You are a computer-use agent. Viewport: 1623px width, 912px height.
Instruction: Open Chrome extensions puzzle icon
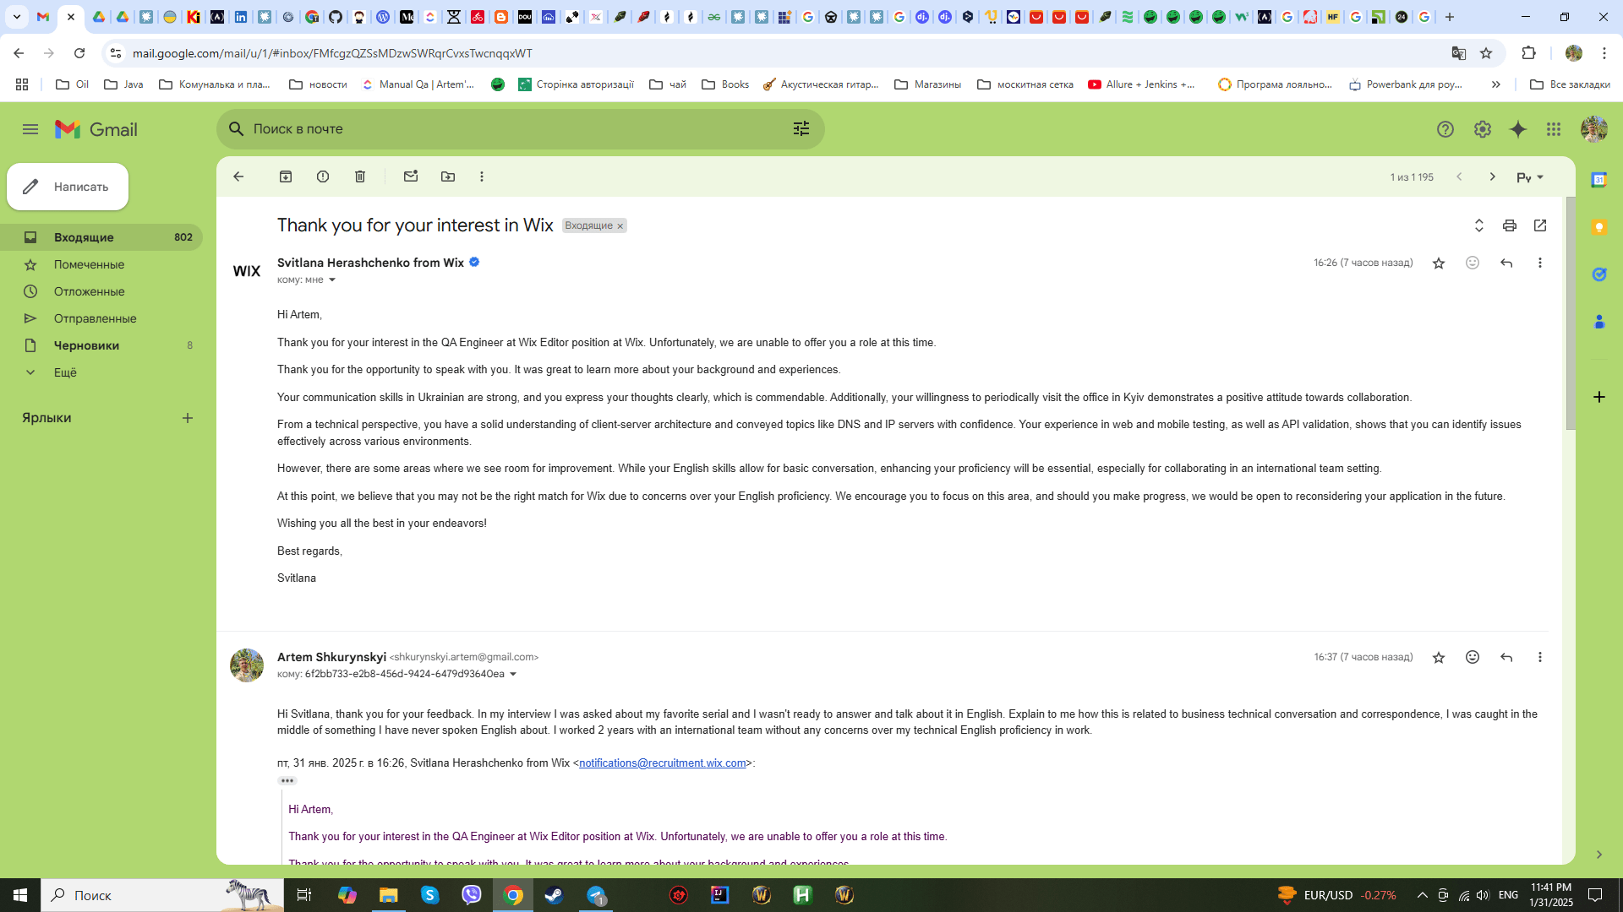[x=1528, y=53]
